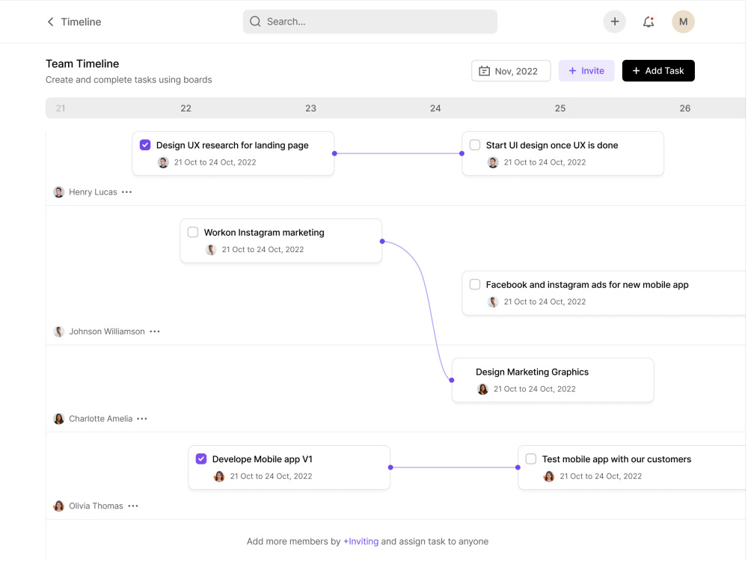
Task: Focus the Search input field
Action: coord(370,22)
